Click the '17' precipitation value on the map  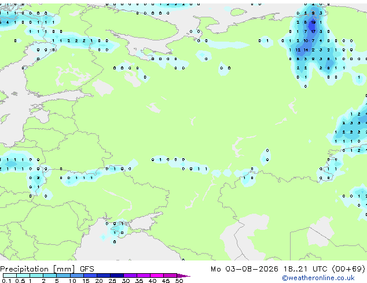point(313,32)
